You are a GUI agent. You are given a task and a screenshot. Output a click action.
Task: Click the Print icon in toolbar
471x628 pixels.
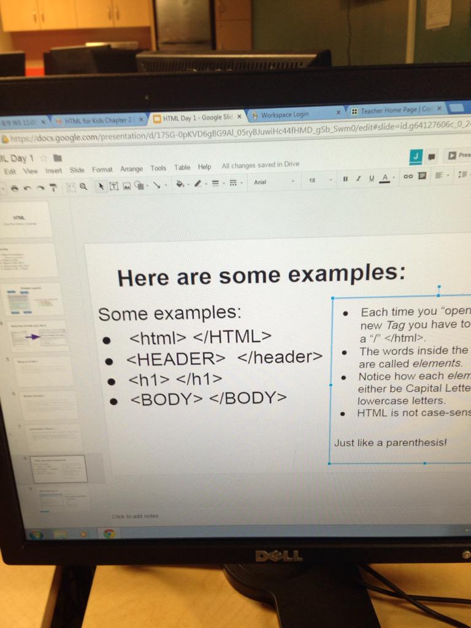point(15,188)
